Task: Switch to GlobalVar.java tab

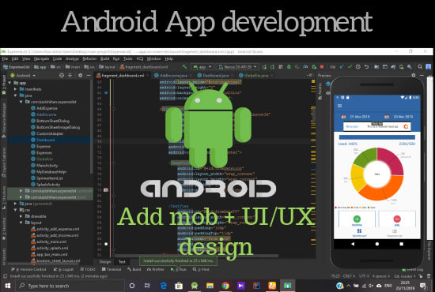Action: 256,75
